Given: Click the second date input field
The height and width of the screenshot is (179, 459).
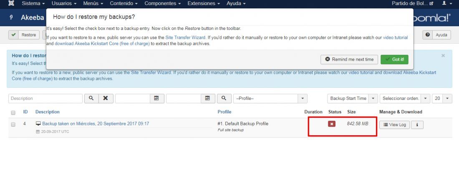Looking at the screenshot, I should pos(184,98).
